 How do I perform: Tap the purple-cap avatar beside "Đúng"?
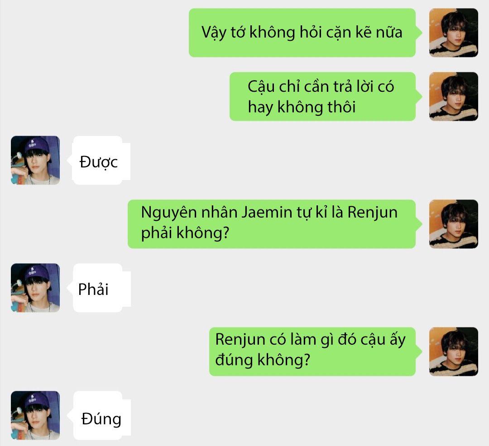[x=35, y=416]
